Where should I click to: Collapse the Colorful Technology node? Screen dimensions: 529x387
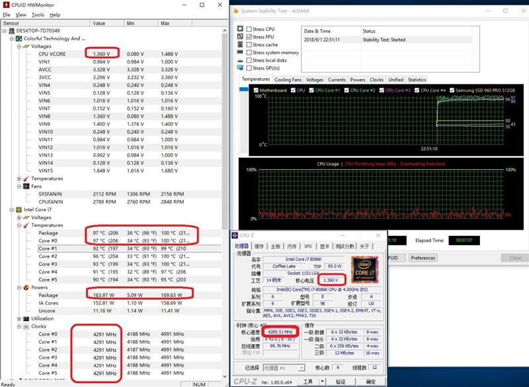click(x=12, y=38)
